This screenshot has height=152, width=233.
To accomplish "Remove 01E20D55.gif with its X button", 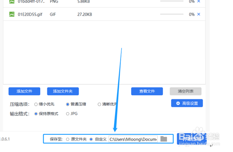I will [199, 14].
